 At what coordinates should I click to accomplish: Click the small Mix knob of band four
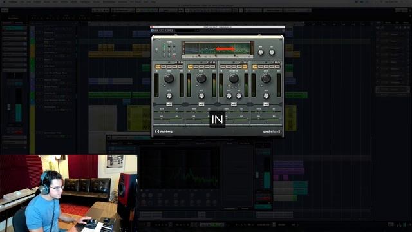[x=266, y=96]
